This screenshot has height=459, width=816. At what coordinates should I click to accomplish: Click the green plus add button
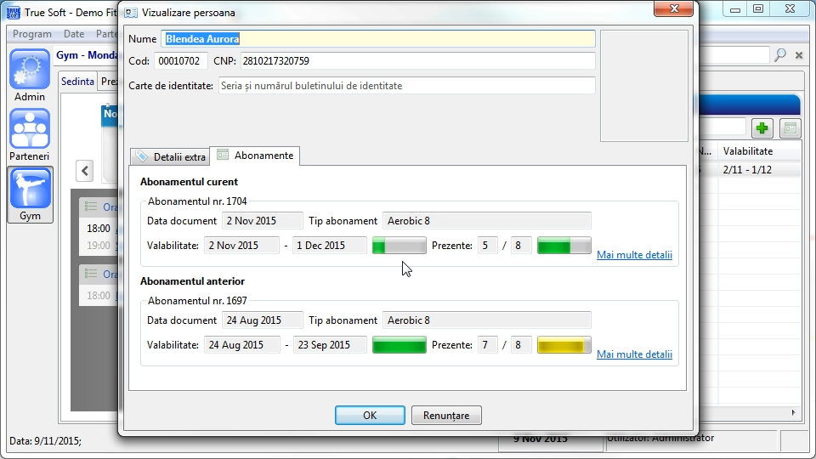coord(762,128)
